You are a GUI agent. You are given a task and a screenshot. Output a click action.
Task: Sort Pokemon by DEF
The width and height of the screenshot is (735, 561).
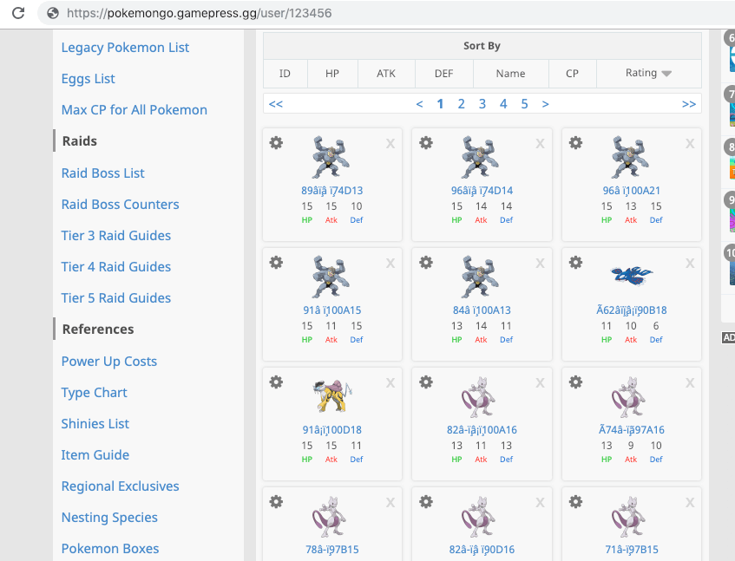(x=444, y=74)
